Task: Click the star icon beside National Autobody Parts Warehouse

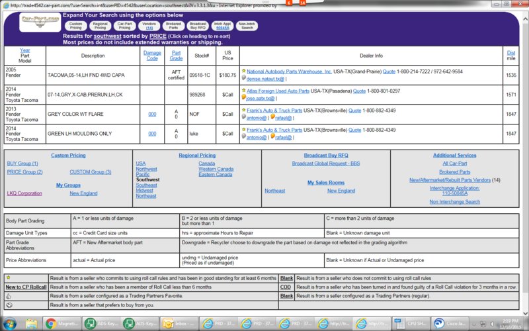Action: tap(243, 71)
